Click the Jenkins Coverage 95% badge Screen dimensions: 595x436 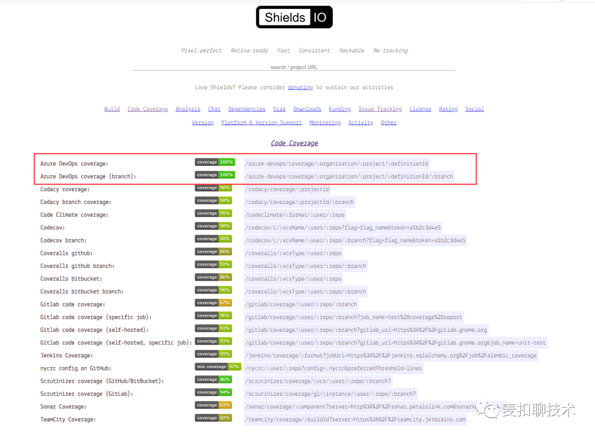click(x=214, y=354)
